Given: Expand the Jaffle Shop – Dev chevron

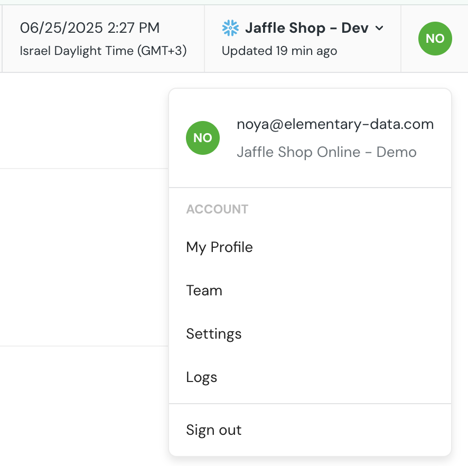Looking at the screenshot, I should [x=379, y=28].
